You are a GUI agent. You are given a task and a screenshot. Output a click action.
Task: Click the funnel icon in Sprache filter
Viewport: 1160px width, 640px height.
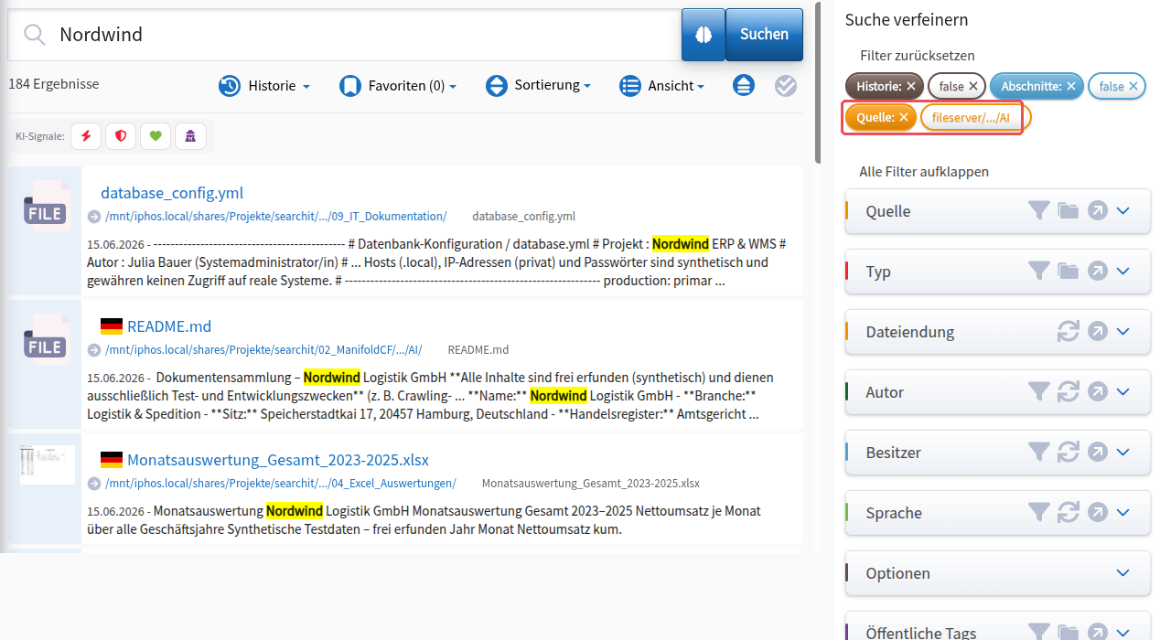1038,513
